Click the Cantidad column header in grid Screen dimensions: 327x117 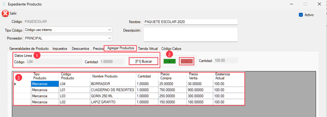(x=147, y=76)
